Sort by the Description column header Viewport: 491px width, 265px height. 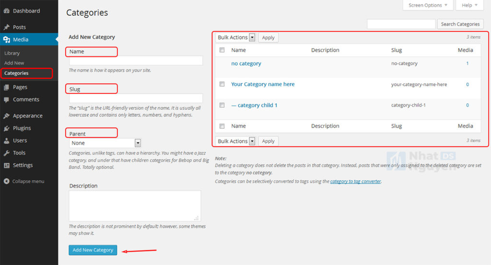(x=325, y=50)
